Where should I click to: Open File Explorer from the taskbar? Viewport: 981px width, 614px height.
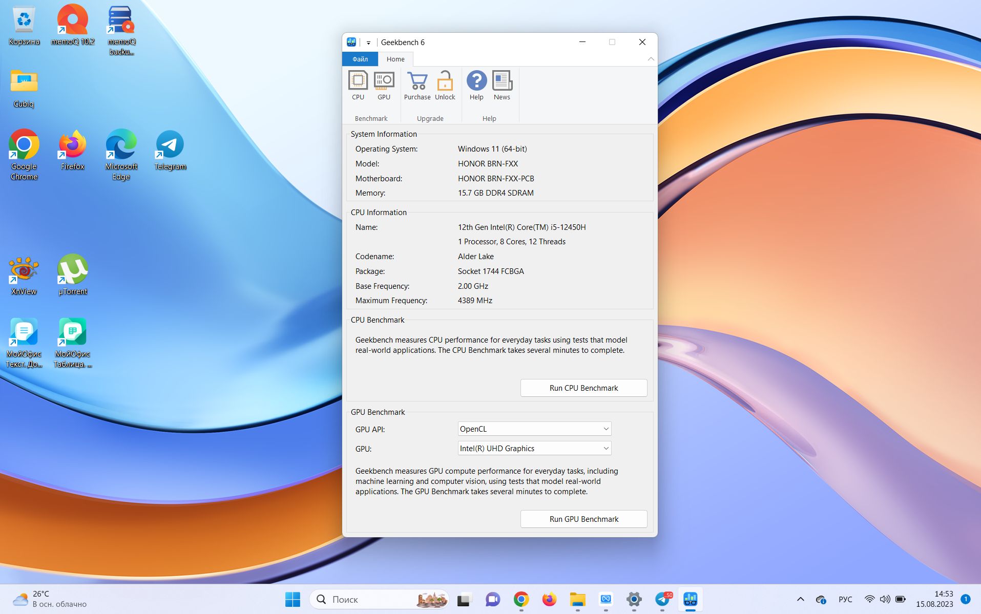tap(577, 599)
